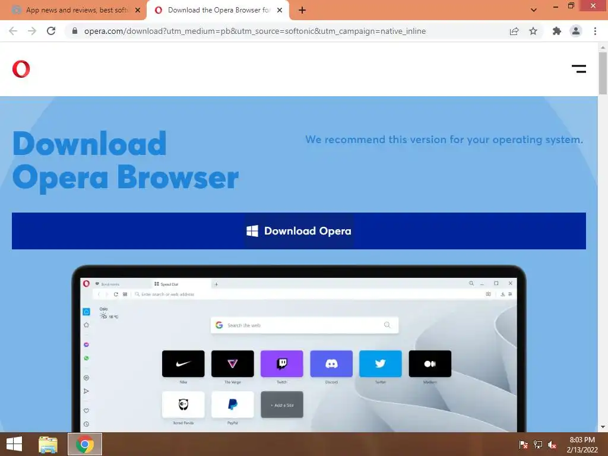Open the Windows Start menu
Screen dimensions: 608x456
tap(14, 444)
